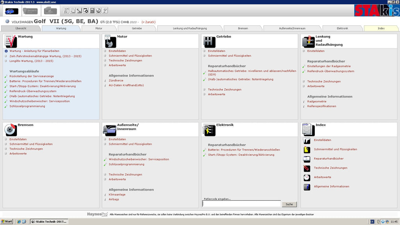This screenshot has width=400, height=225.
Task: Select the Arbeitswerte clock icon in Index
Action: tap(307, 178)
